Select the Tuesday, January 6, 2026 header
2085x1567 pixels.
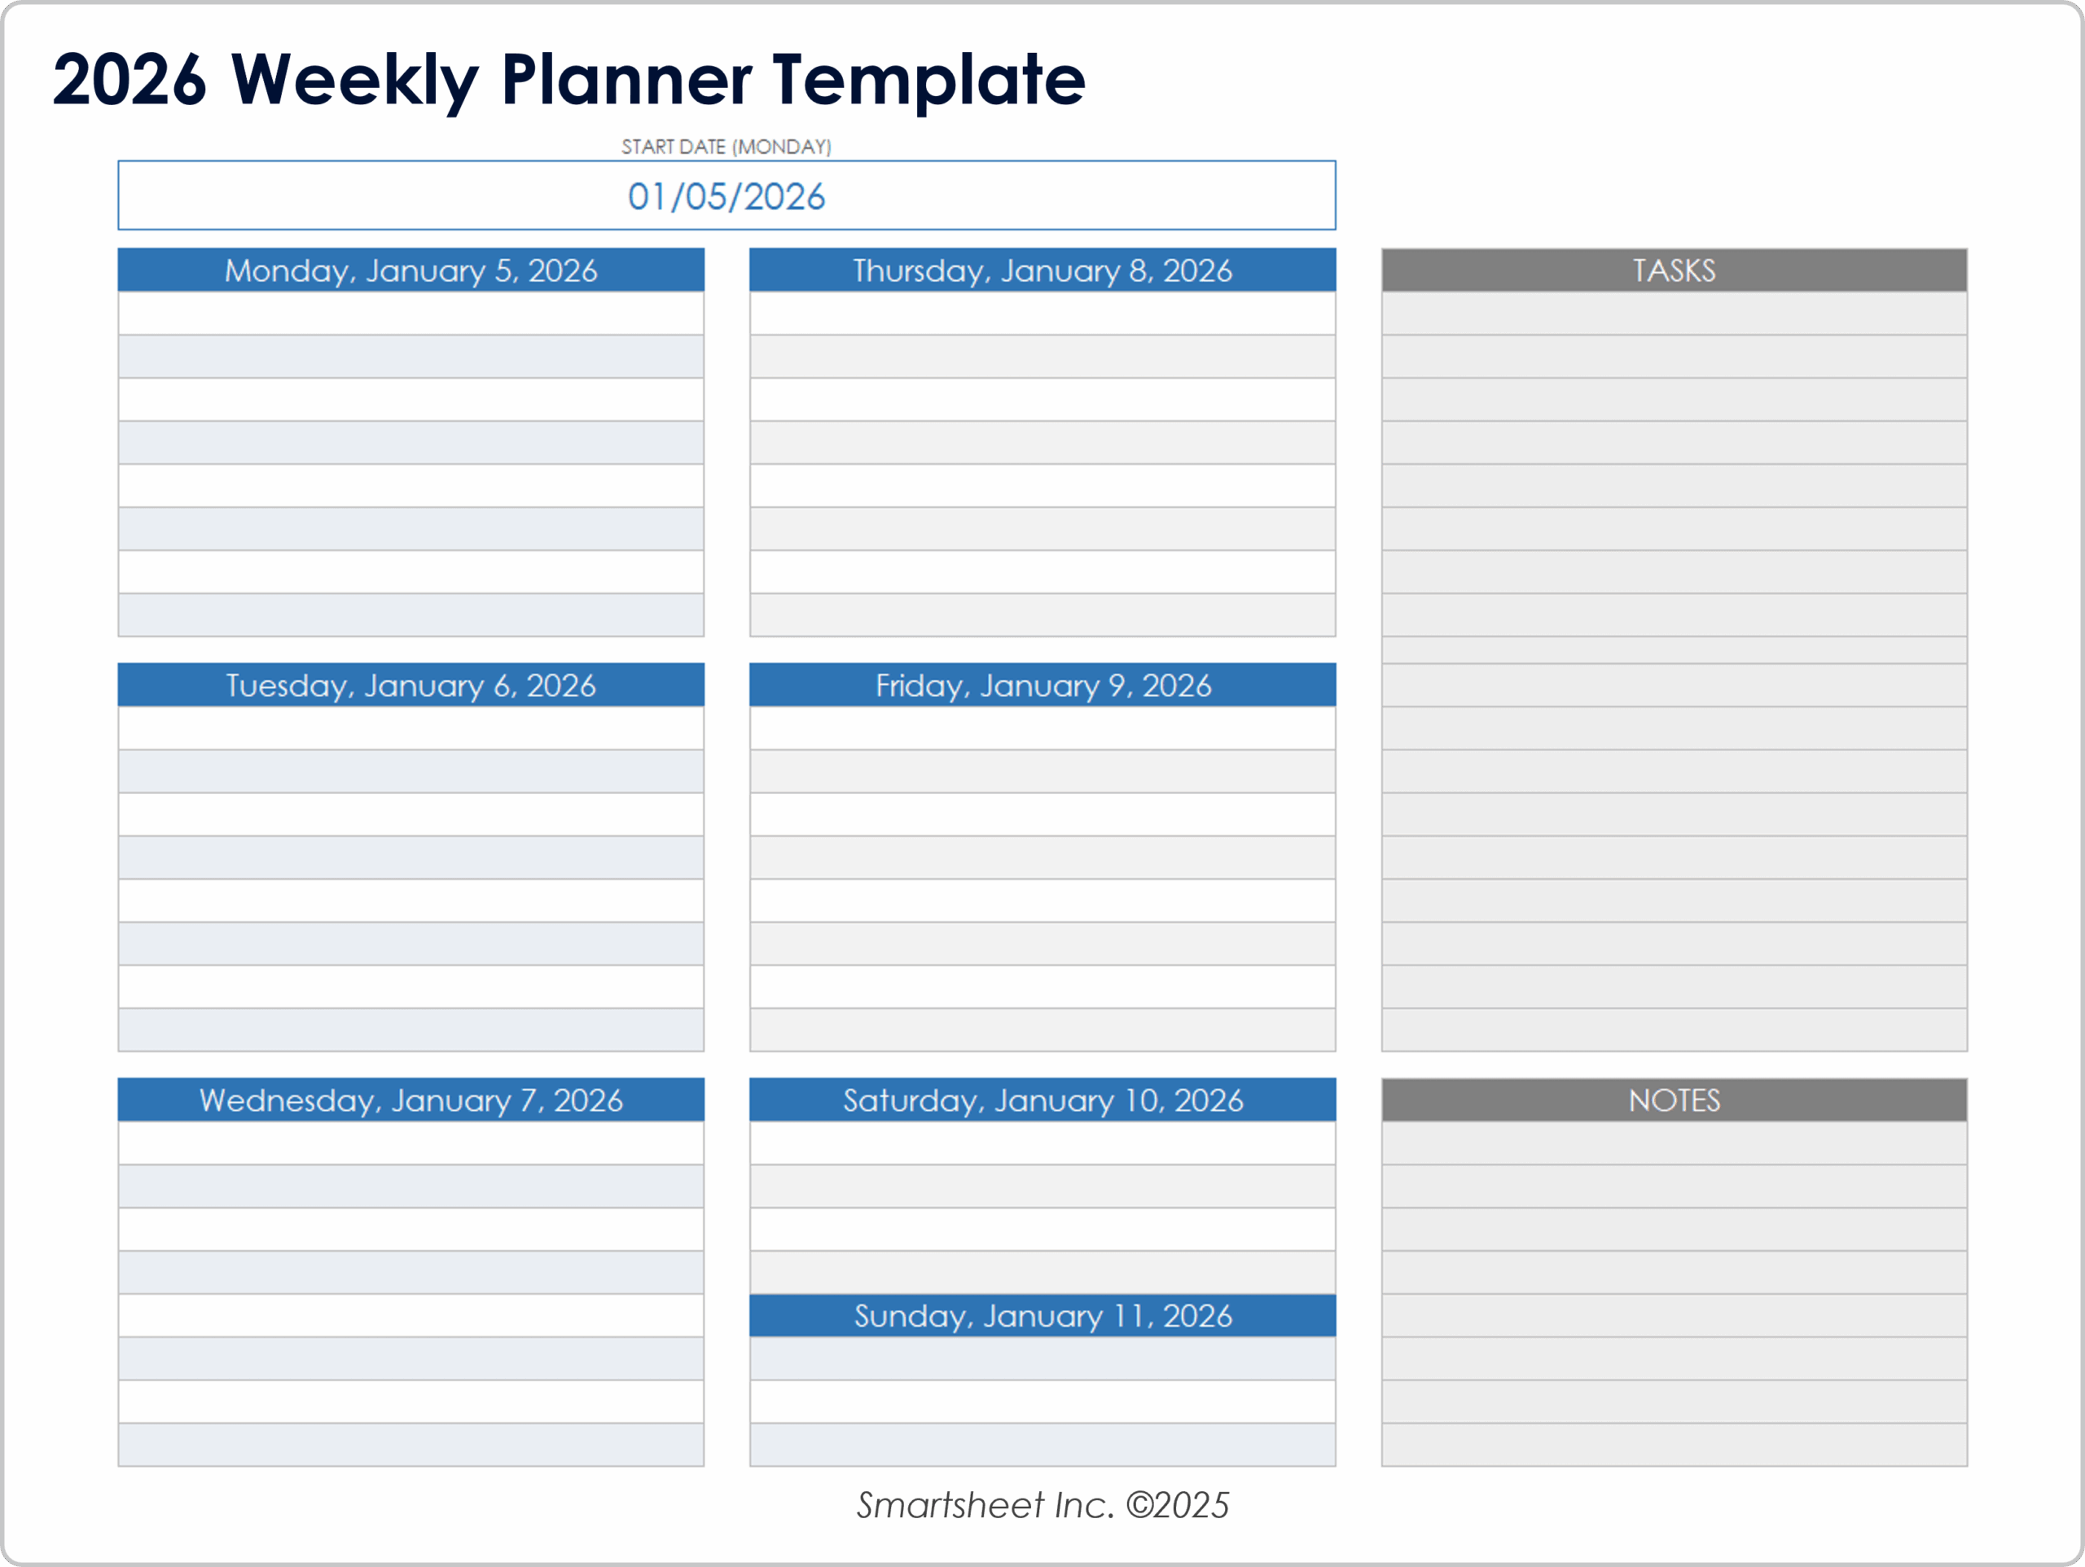411,686
